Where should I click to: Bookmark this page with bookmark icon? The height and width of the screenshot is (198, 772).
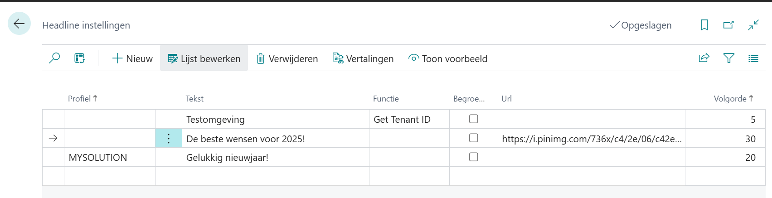(x=704, y=25)
